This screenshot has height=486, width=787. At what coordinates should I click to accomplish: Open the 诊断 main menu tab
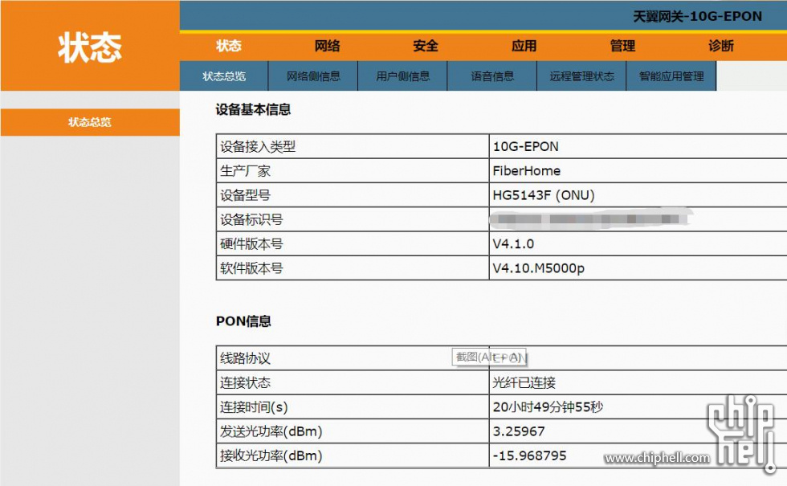click(x=721, y=47)
